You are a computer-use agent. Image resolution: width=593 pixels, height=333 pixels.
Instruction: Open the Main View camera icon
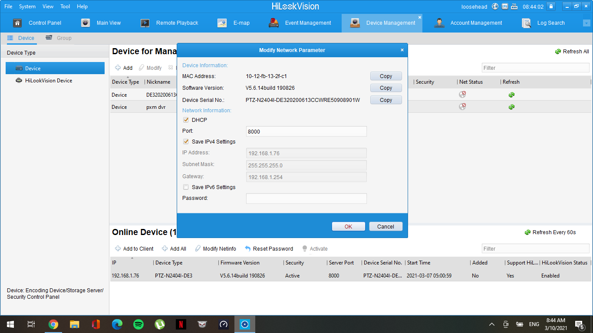[86, 23]
